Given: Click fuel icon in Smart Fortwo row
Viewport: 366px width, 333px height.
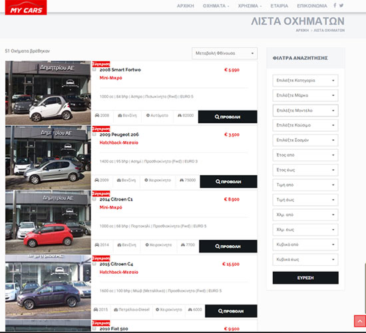Looking at the screenshot, I should [x=120, y=115].
